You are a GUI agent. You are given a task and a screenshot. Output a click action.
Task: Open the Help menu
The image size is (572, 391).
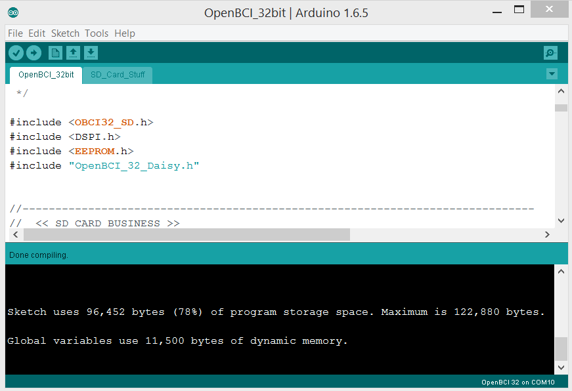[x=125, y=33]
